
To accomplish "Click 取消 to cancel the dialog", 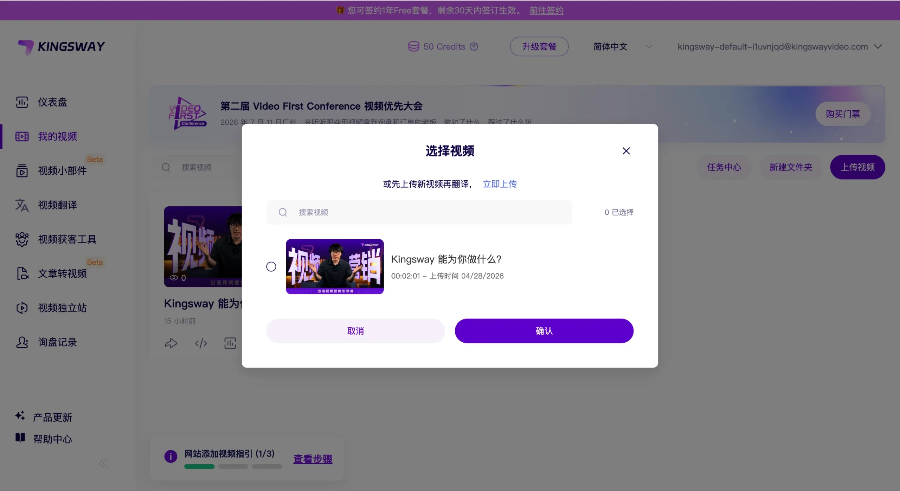I will pyautogui.click(x=355, y=331).
